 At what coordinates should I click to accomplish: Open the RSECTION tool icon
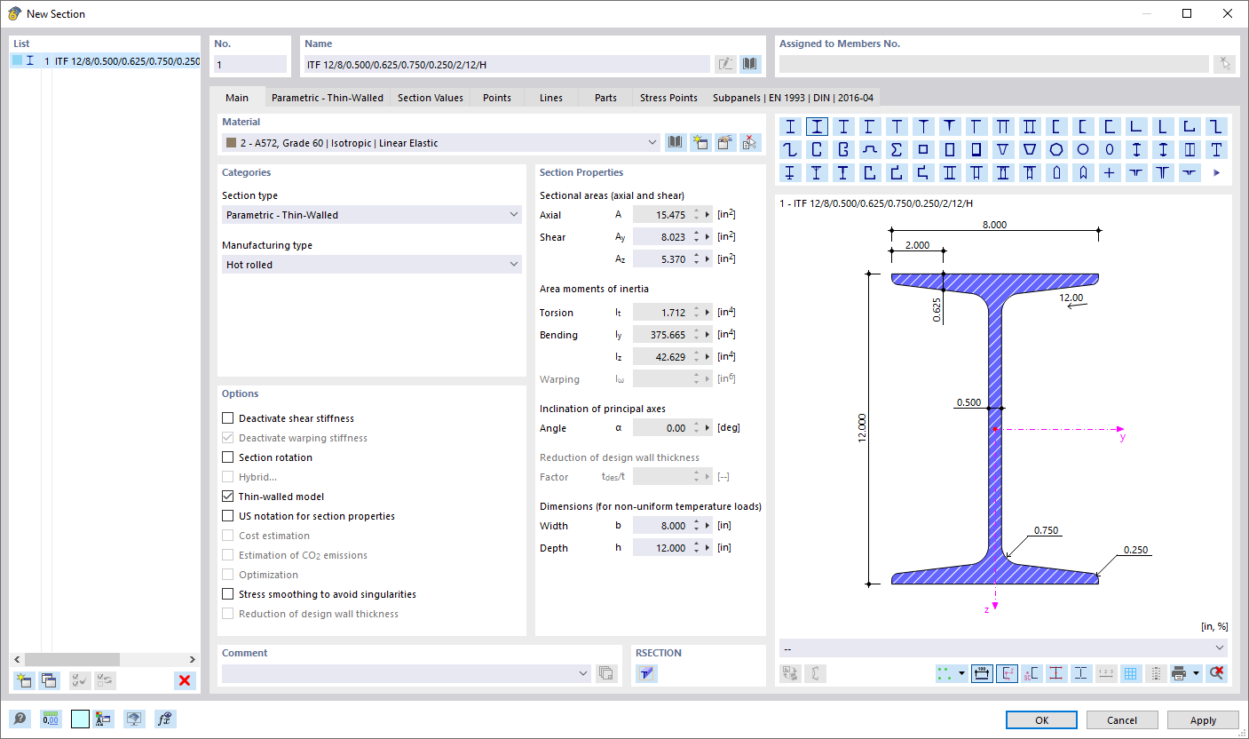tap(647, 673)
